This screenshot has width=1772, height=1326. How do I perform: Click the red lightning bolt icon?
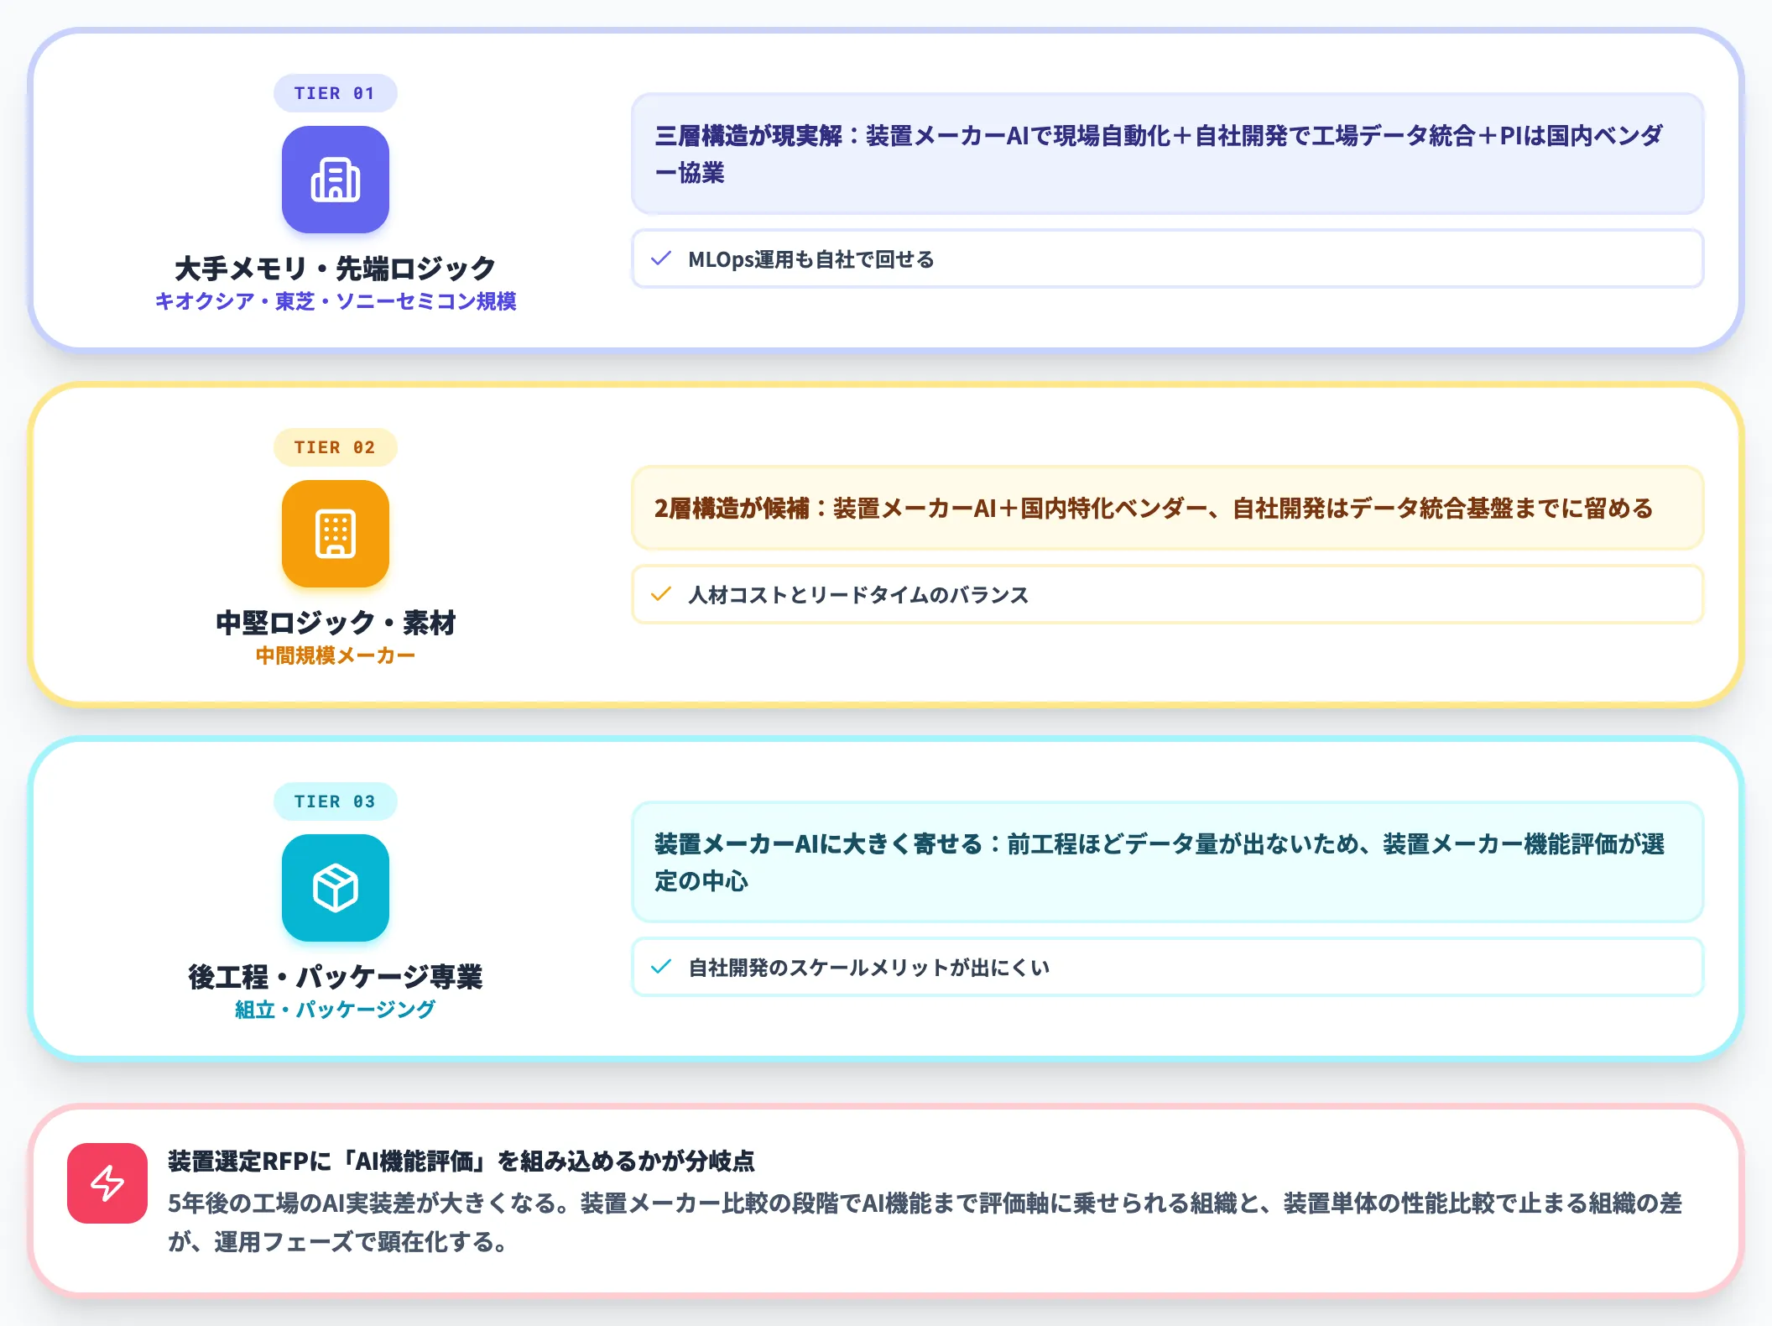[x=107, y=1183]
